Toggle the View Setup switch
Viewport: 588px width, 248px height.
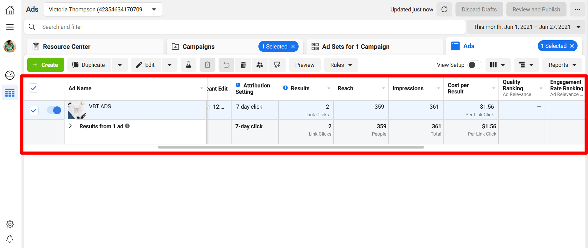coord(474,65)
